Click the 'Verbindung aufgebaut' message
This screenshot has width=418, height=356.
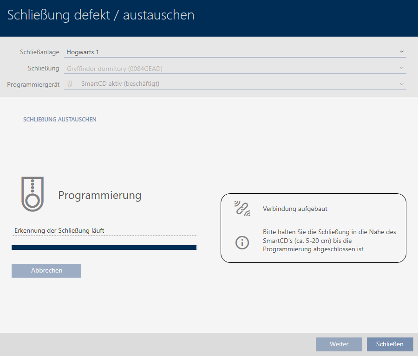295,209
